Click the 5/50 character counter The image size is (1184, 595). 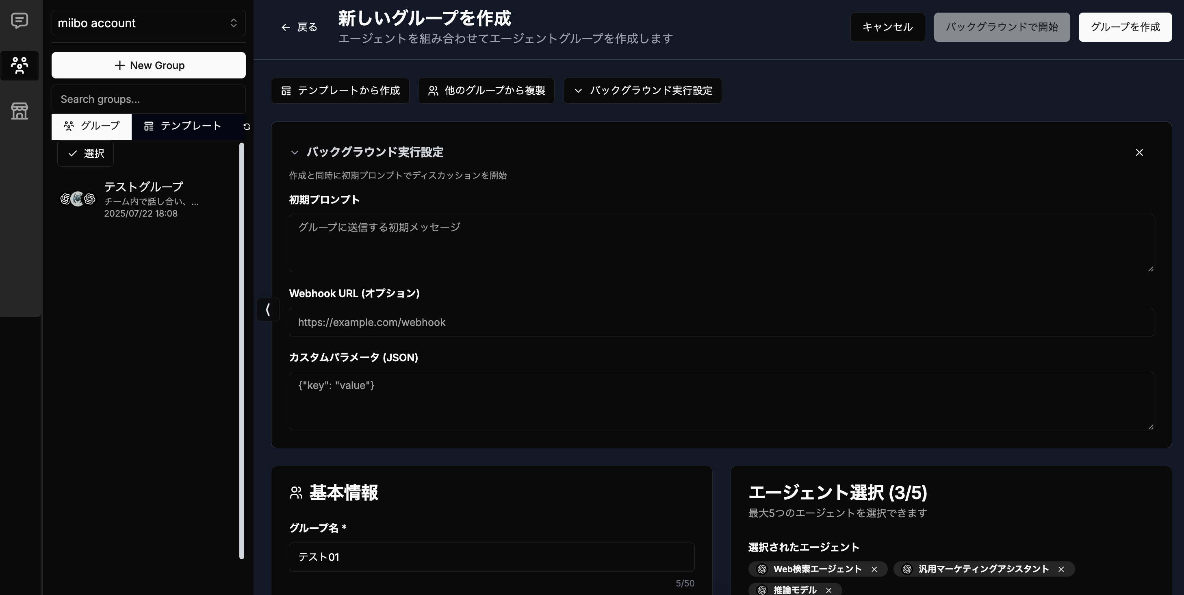[x=685, y=584]
